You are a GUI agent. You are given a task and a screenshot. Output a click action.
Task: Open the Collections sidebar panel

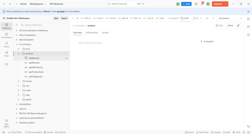coord(7,26)
